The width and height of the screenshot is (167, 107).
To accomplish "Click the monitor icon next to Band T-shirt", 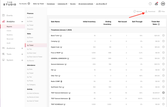I will pyautogui.click(x=61, y=35).
